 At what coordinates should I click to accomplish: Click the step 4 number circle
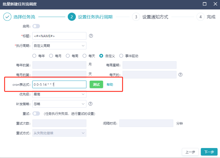pyautogui.click(x=200, y=17)
